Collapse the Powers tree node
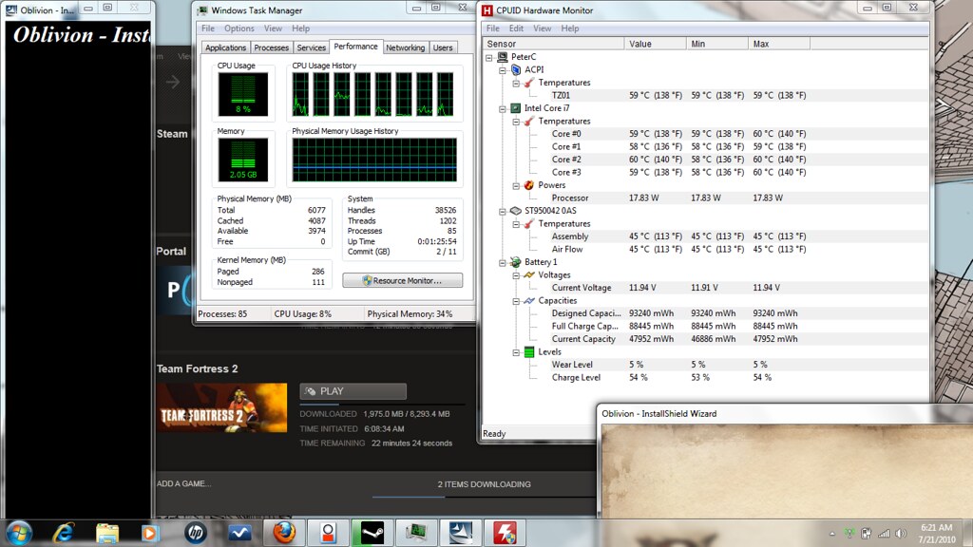The width and height of the screenshot is (973, 547). [x=516, y=185]
